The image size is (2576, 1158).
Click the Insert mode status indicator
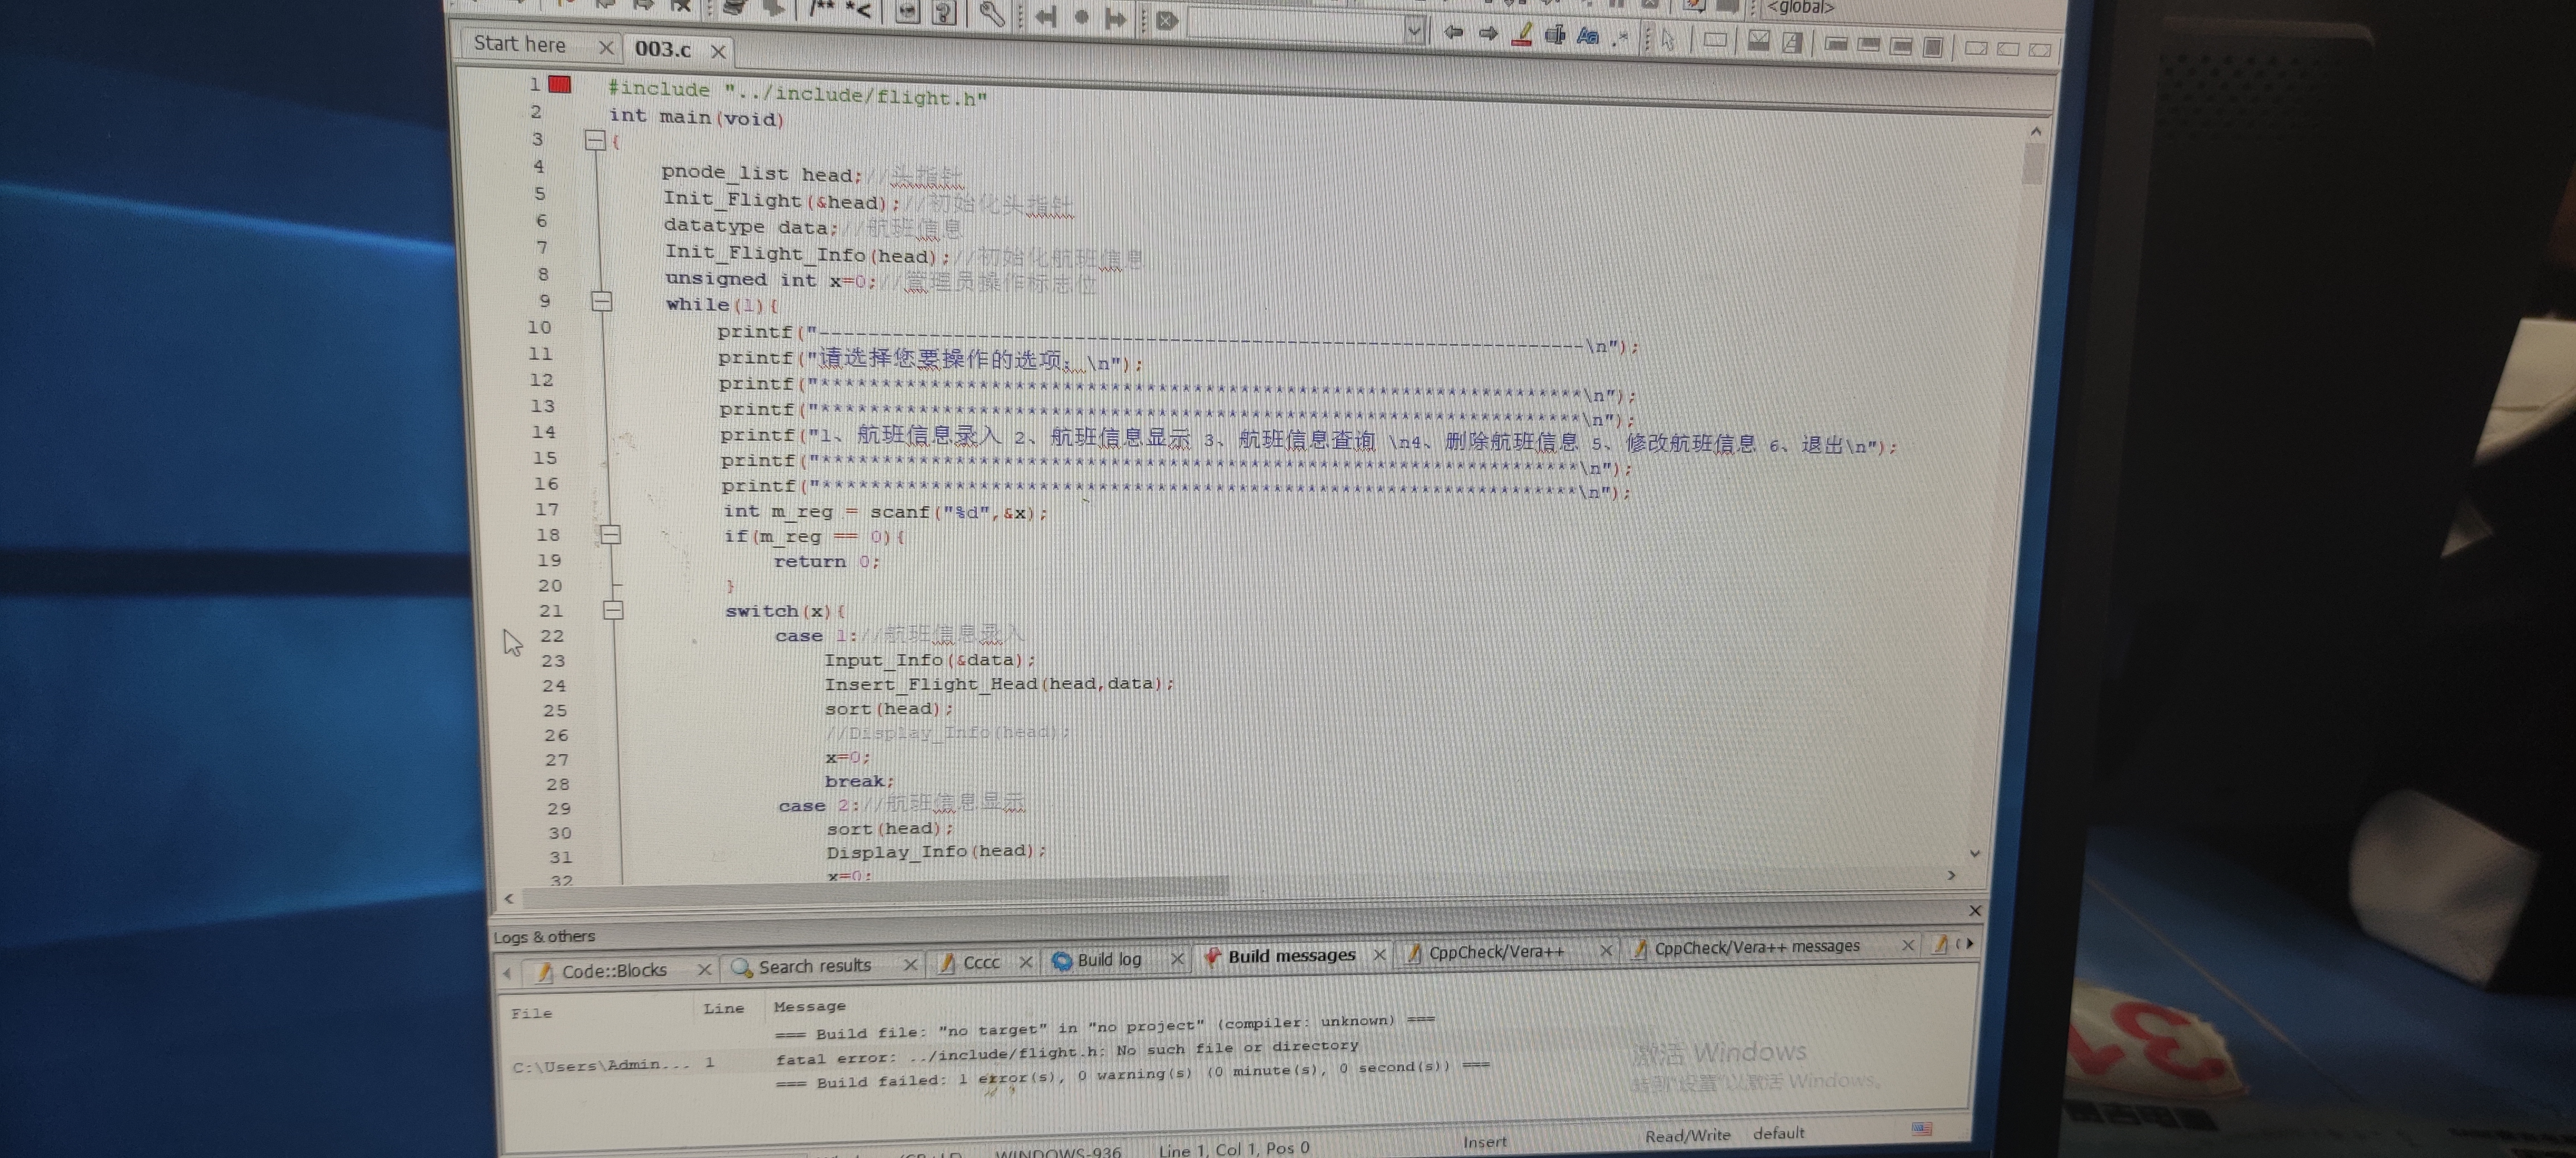click(1484, 1142)
